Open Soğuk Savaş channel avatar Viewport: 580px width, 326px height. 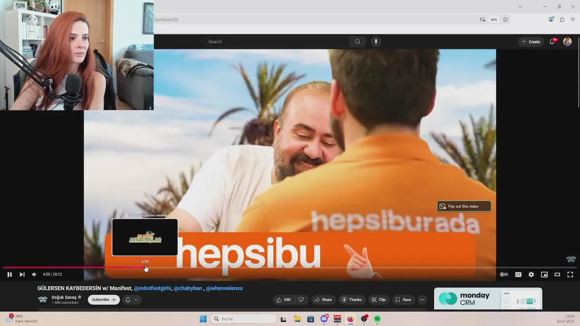(x=43, y=300)
